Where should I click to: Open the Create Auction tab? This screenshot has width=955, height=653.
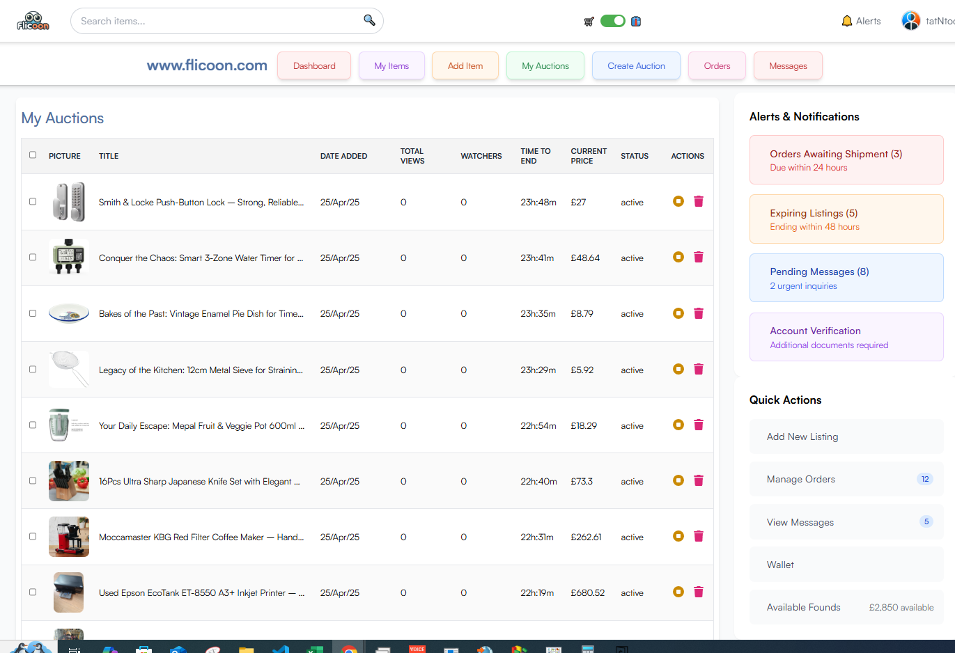click(636, 65)
